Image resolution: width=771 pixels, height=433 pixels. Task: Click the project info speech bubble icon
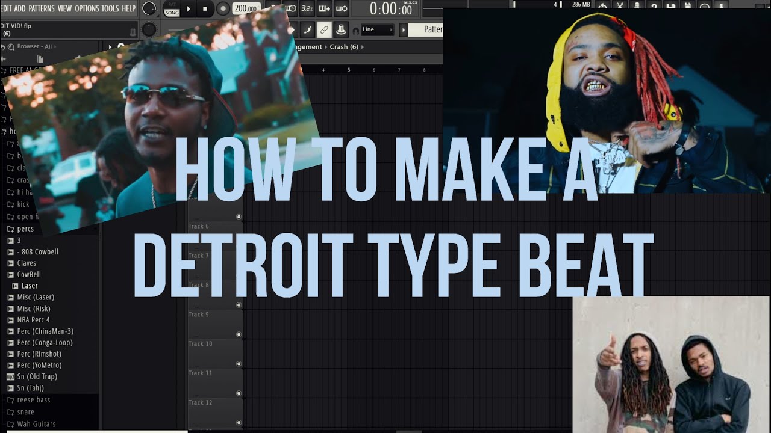[x=705, y=5]
